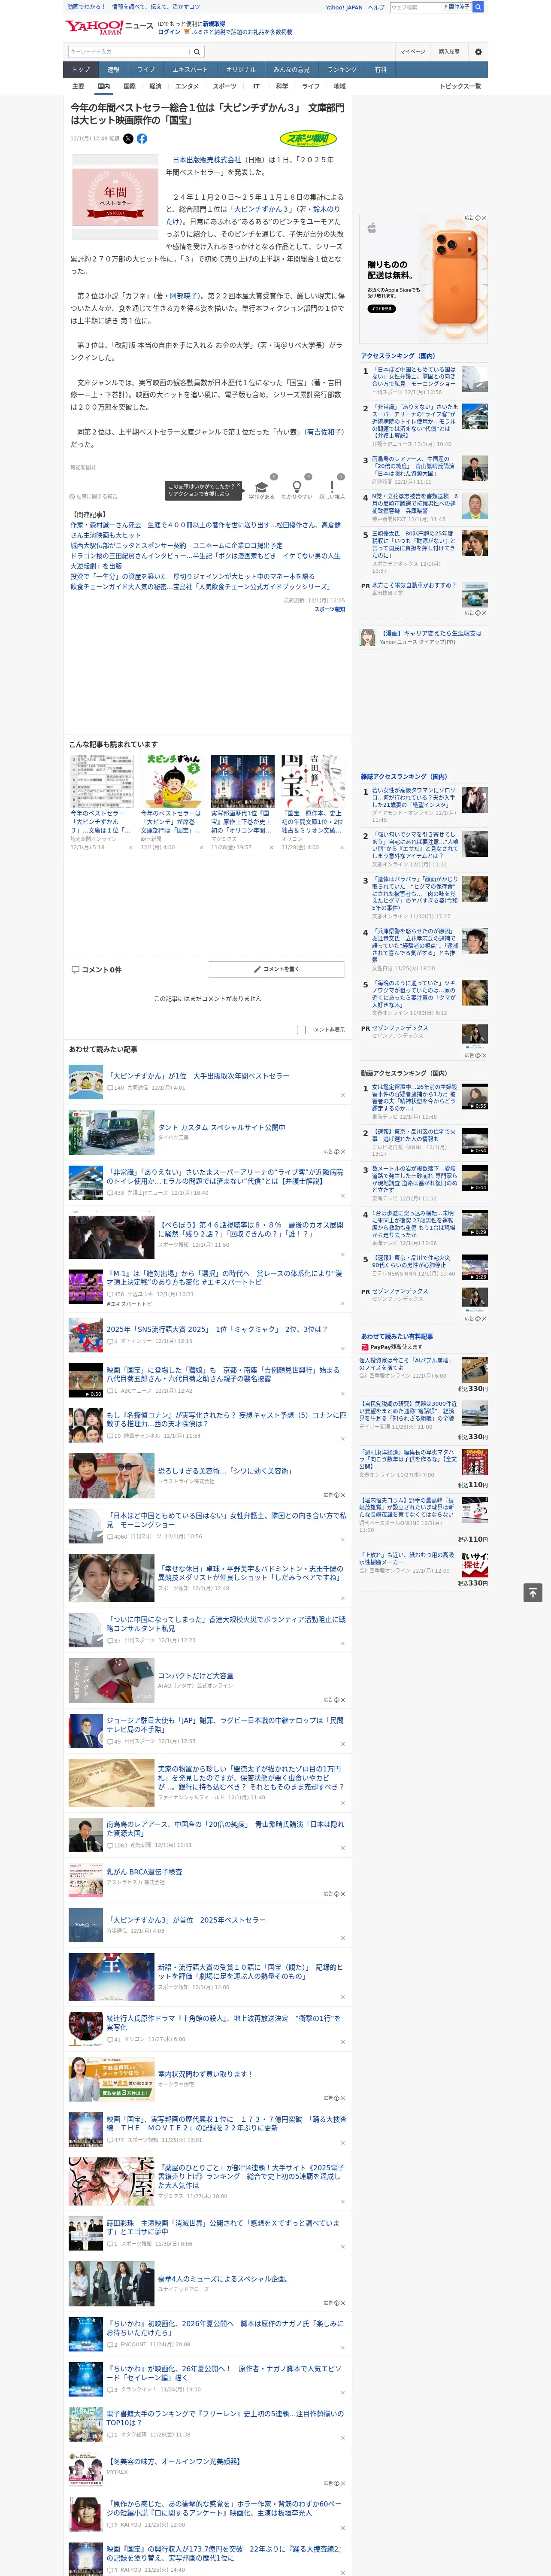
Task: React with 新しい視点 exclamation icon
Action: coord(332,489)
